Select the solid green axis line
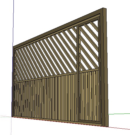Image resolution: width=130 pixels, height=135 pixels. 119,114
